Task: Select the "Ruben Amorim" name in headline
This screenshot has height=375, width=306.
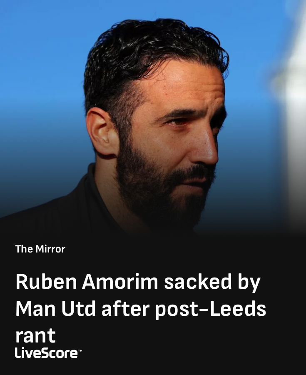Action: tap(87, 282)
